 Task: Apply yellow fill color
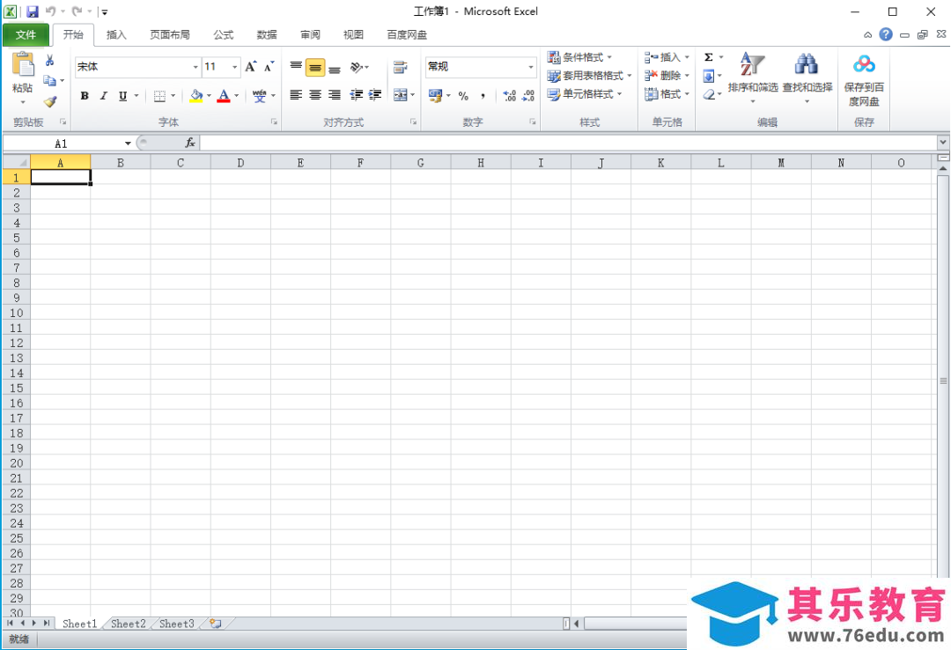(x=195, y=96)
